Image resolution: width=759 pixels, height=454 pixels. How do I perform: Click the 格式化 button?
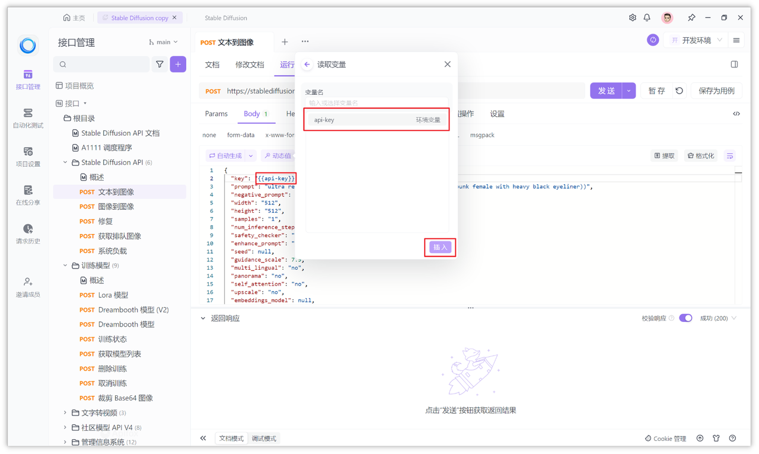pos(700,156)
